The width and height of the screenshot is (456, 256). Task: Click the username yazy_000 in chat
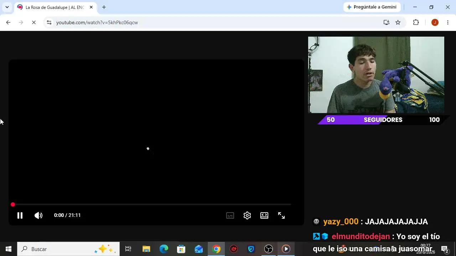(341, 222)
